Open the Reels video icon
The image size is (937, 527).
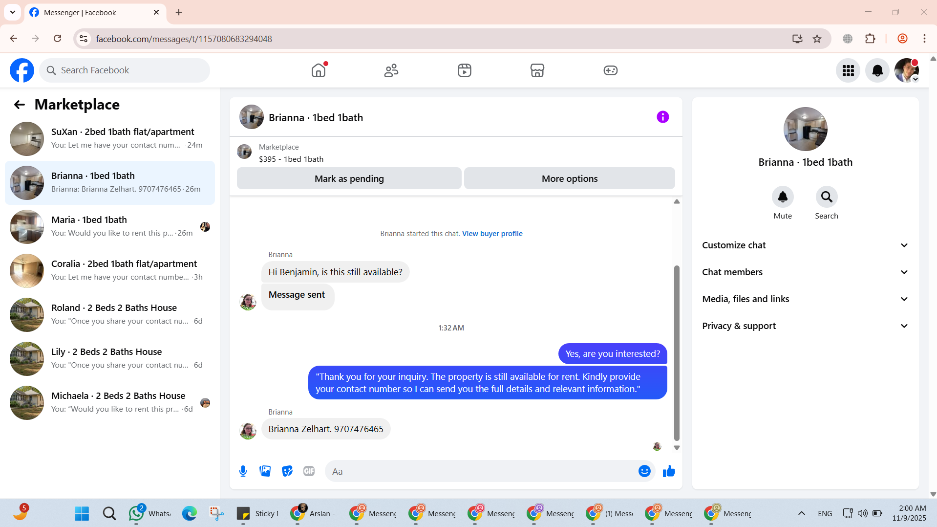click(x=465, y=70)
